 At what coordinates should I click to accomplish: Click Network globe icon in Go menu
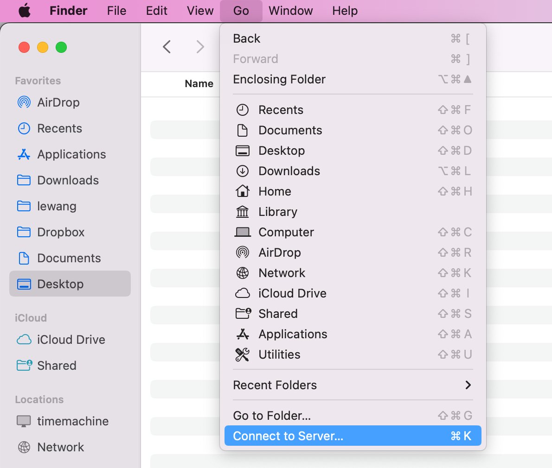click(242, 273)
